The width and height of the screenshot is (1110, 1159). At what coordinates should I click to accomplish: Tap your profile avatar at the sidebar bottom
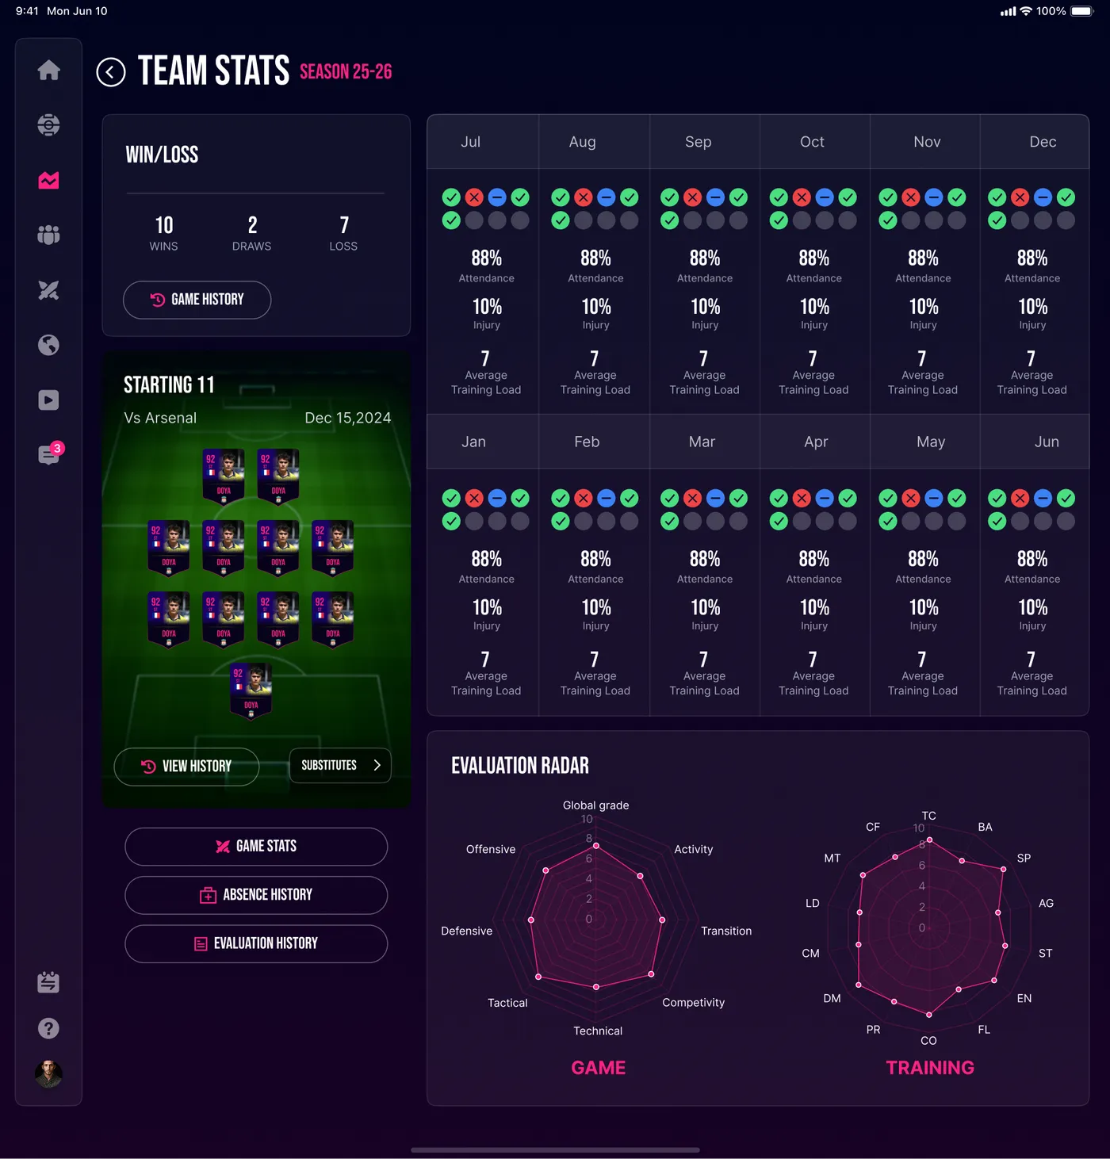click(48, 1075)
